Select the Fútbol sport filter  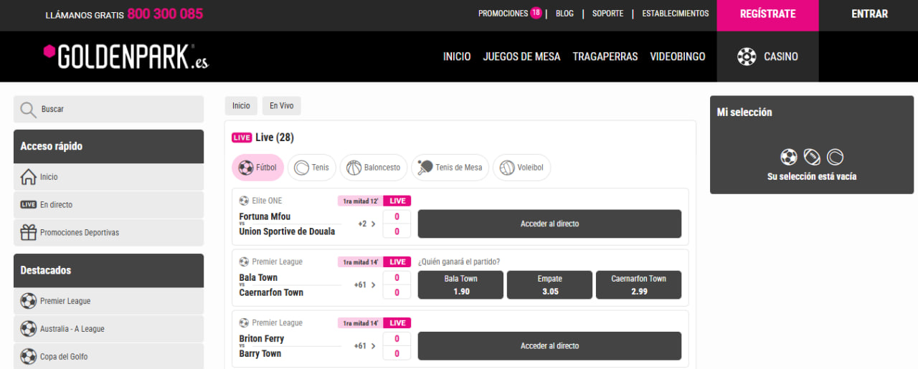tap(258, 168)
